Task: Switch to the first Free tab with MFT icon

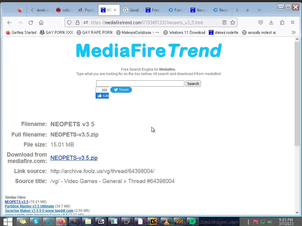Action: (x=153, y=10)
